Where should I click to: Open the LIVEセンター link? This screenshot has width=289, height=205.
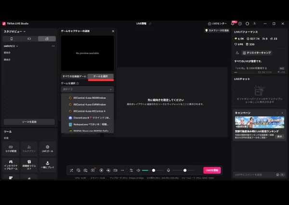click(217, 24)
